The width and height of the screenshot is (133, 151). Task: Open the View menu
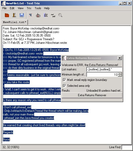click(x=21, y=8)
